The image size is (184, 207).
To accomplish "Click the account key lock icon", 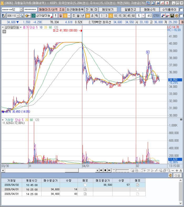I will coord(4,16).
